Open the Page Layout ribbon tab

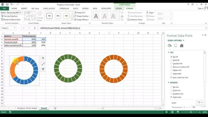tap(49, 8)
